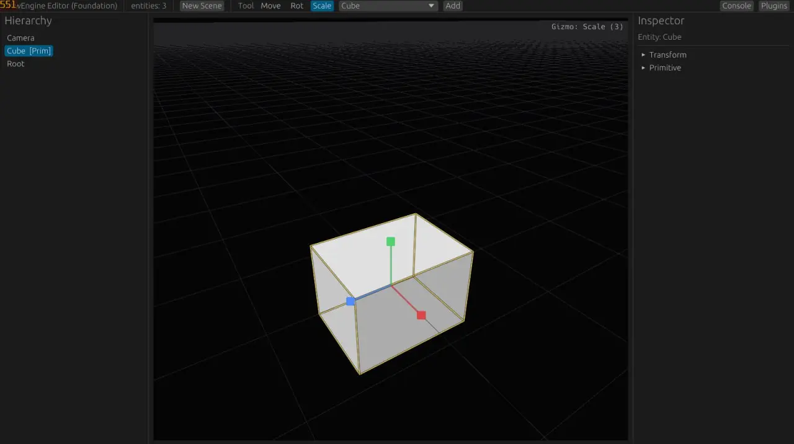Click the red X-axis scale gizmo handle
Image resolution: width=794 pixels, height=444 pixels.
point(421,314)
